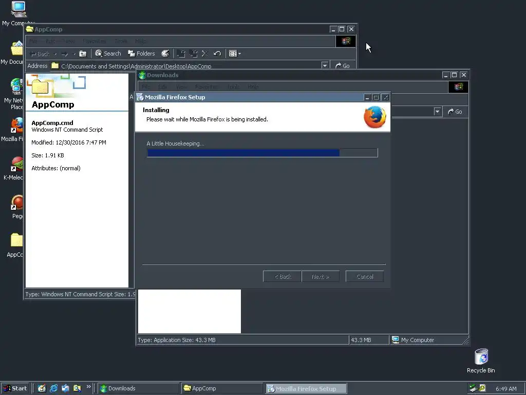Click system tray clock 6:49 AM
The image size is (526, 395).
(506, 389)
